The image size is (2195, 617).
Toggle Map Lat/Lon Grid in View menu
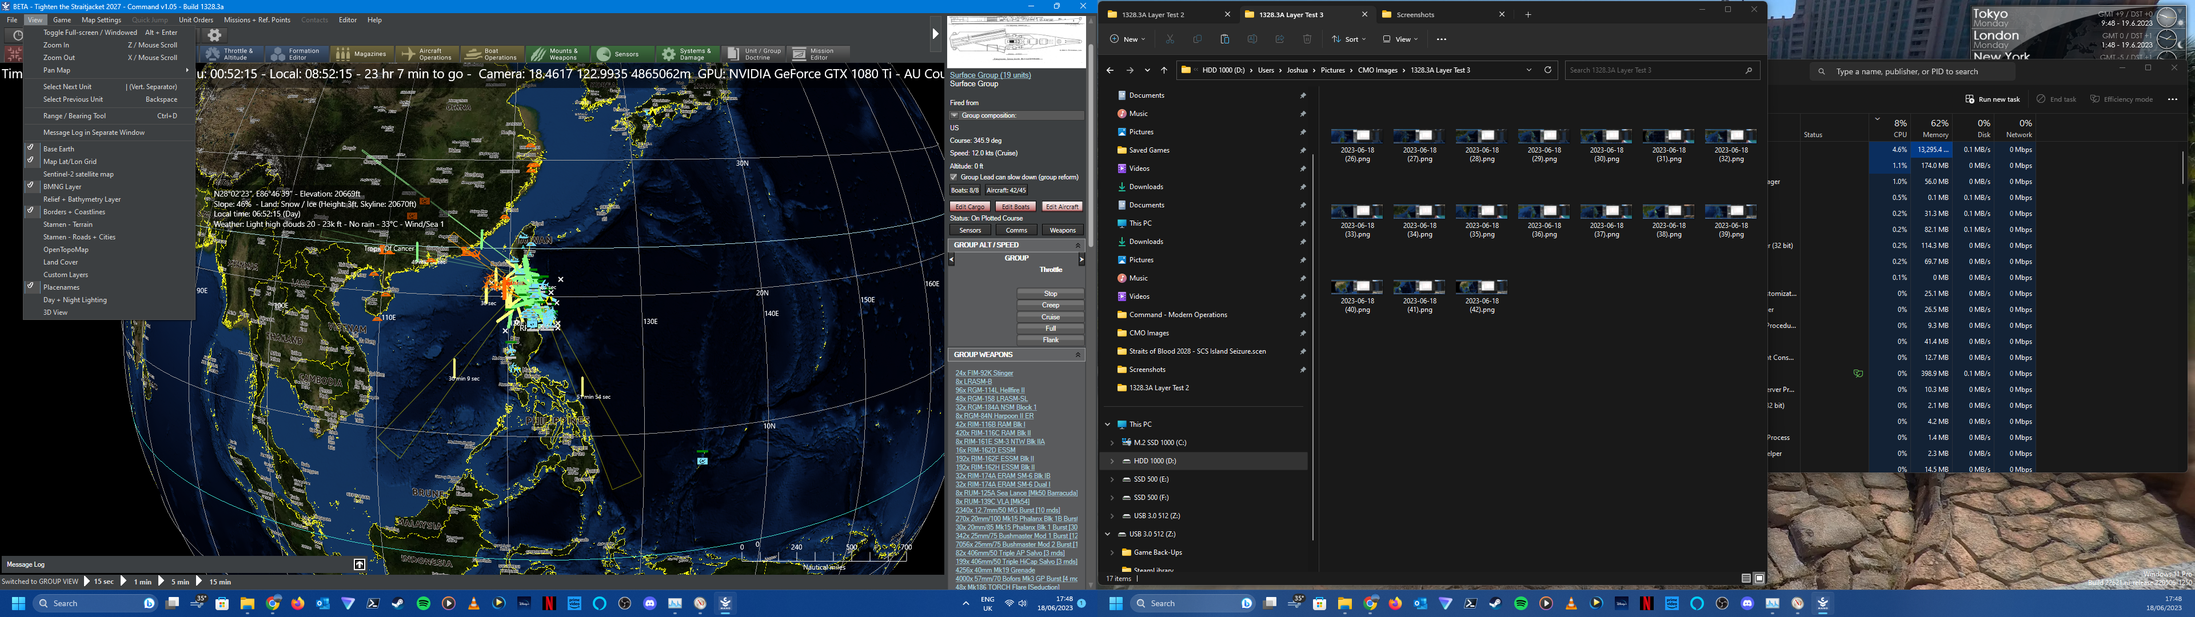pyautogui.click(x=110, y=161)
